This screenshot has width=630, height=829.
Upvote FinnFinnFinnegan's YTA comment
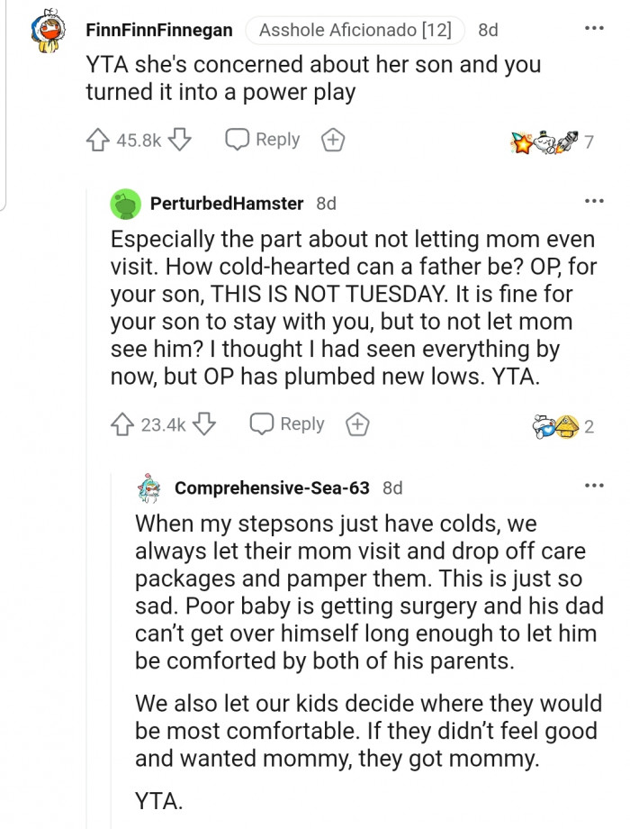click(98, 140)
